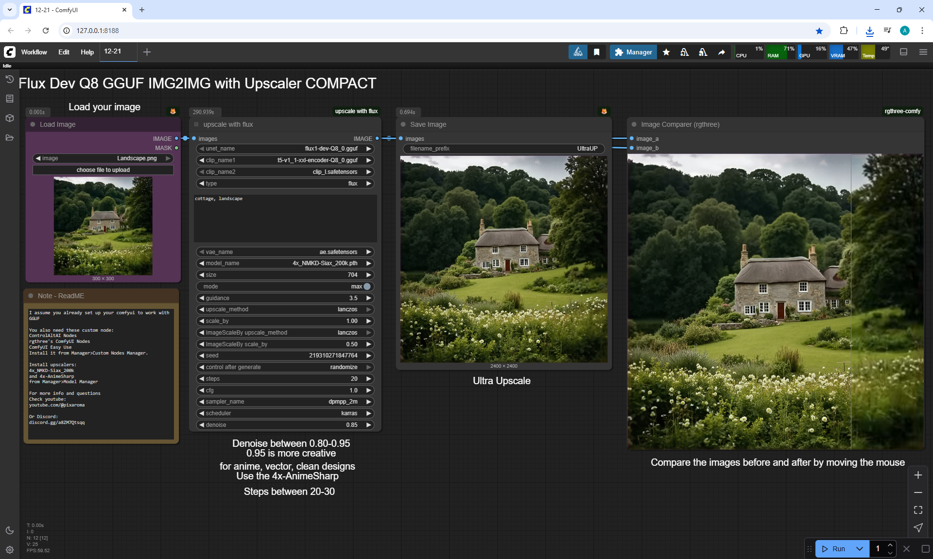
Task: Click the share arrow icon
Action: tap(722, 52)
